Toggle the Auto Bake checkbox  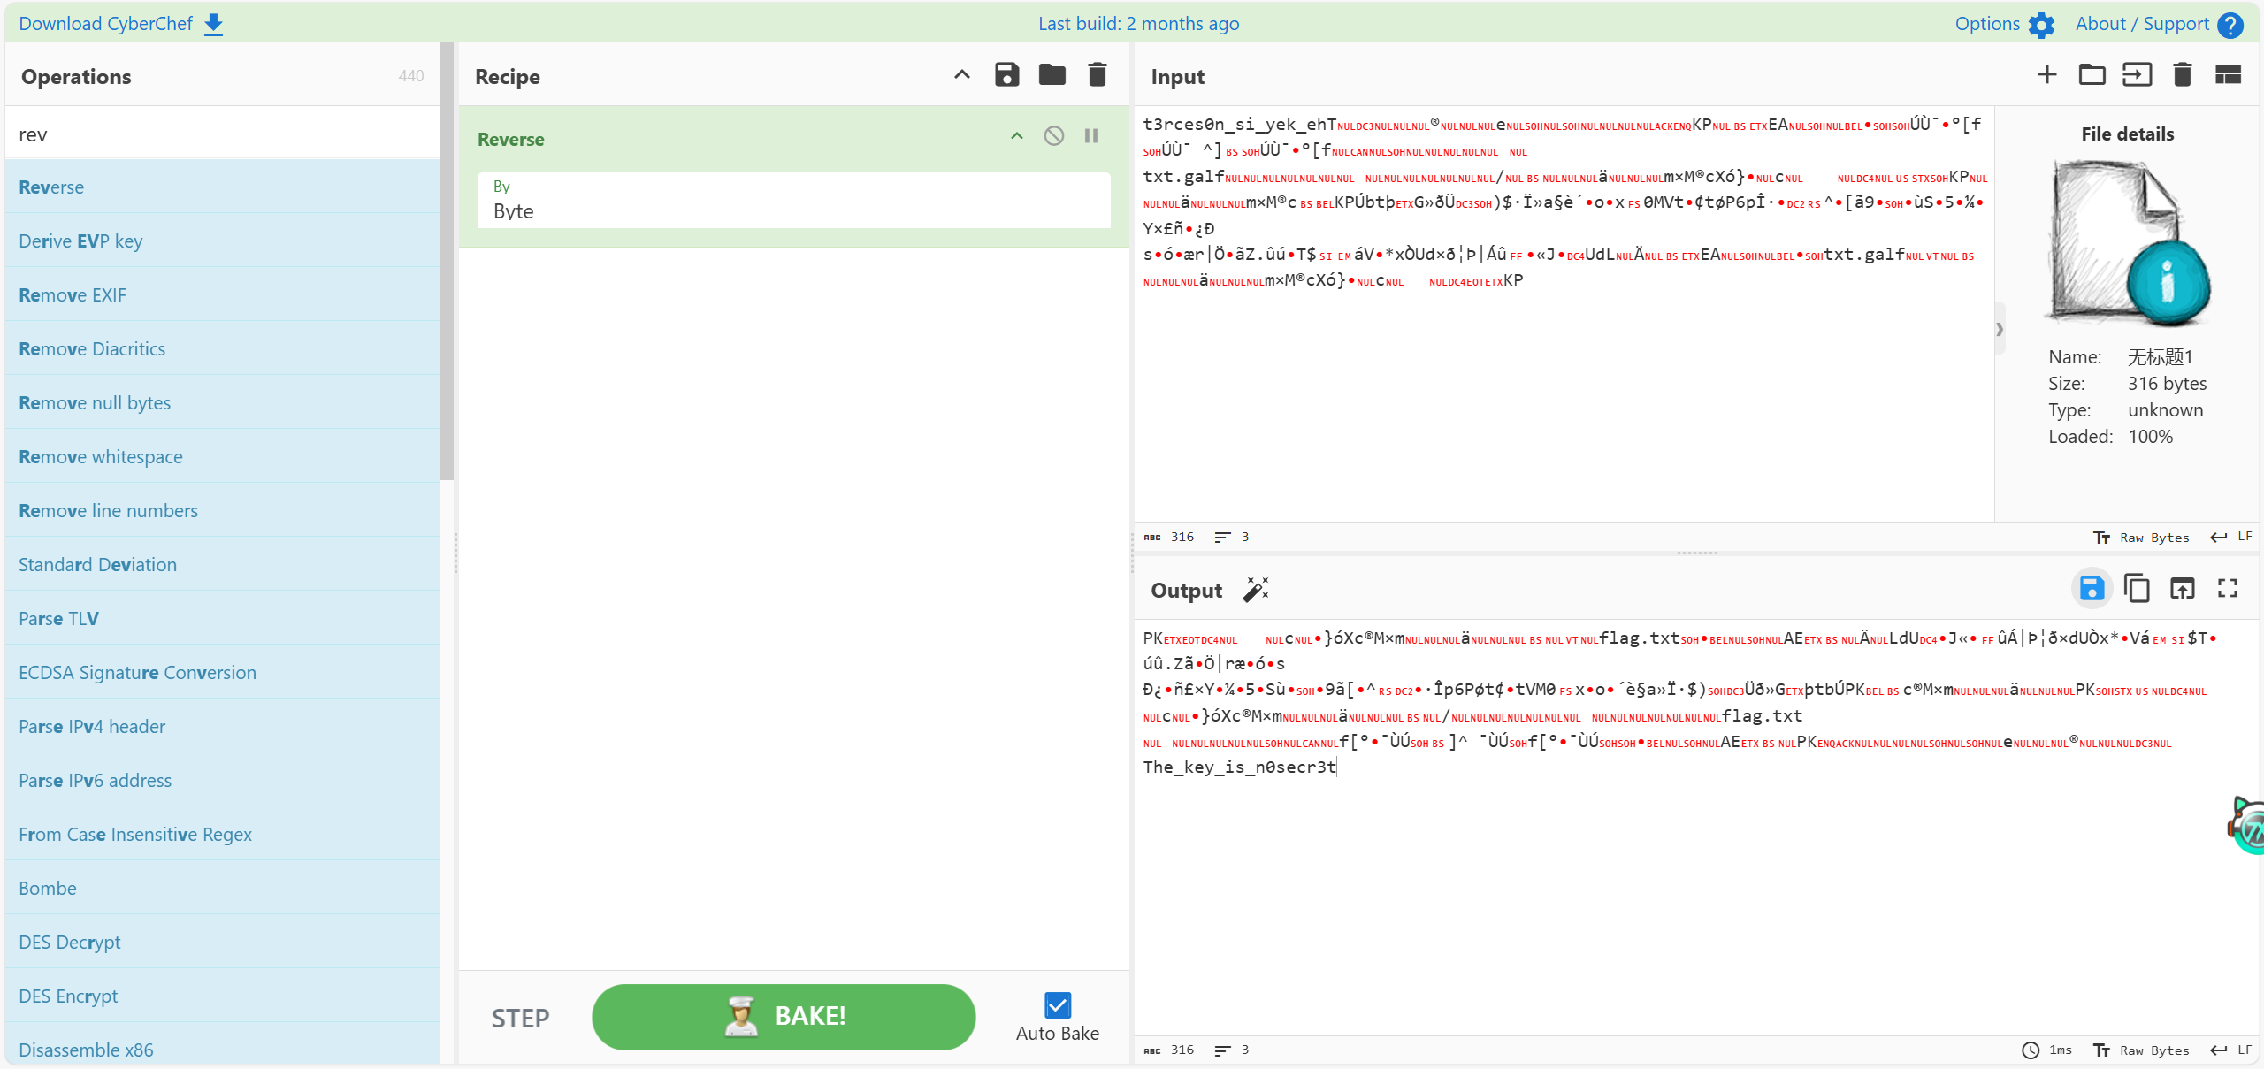point(1057,1005)
